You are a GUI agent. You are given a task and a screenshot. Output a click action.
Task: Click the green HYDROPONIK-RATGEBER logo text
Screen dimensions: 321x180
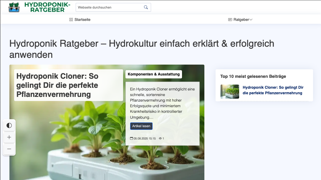pyautogui.click(x=47, y=7)
